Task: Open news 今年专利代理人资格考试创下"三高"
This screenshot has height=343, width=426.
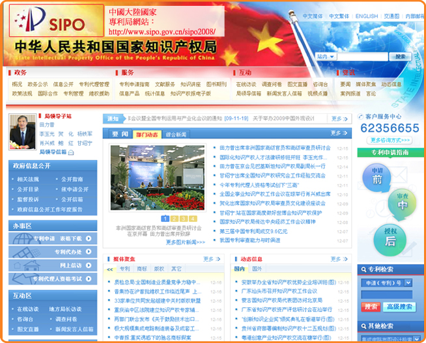Action: pos(259,185)
